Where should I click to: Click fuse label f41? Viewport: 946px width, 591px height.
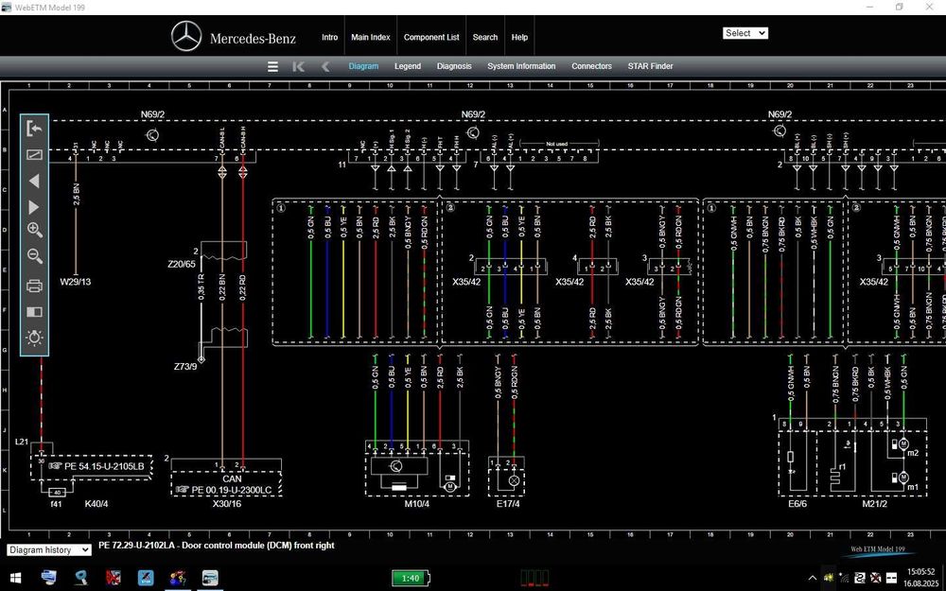coord(56,504)
